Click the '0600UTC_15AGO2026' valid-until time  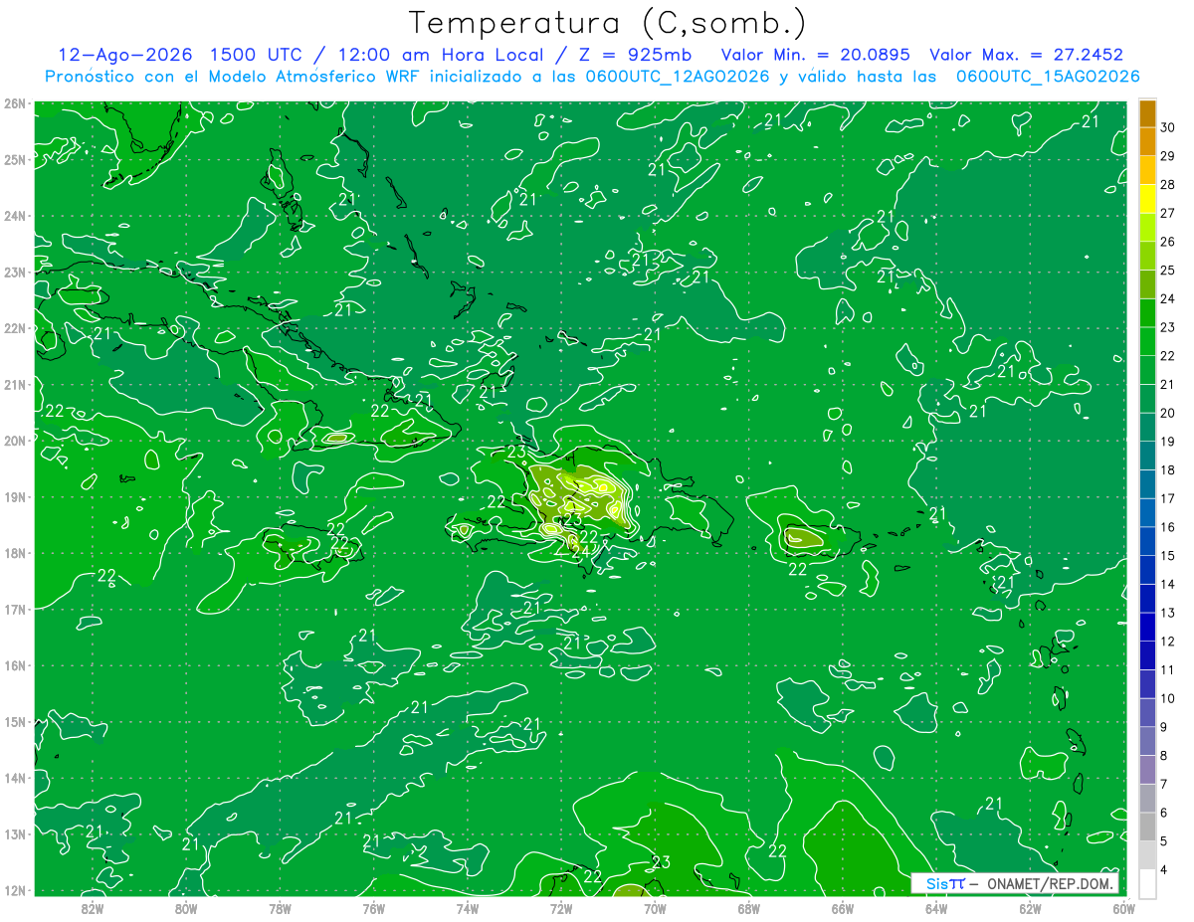1048,77
